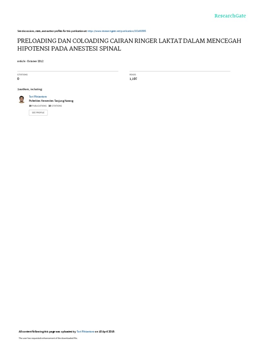Click the READS count of 1,197
The image size is (259, 346).
pyautogui.click(x=133, y=79)
